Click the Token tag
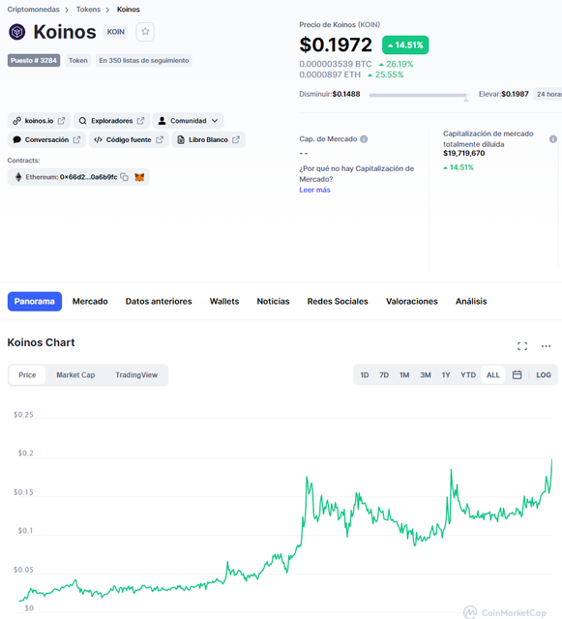Viewport: 562px width, 619px height. pyautogui.click(x=77, y=60)
